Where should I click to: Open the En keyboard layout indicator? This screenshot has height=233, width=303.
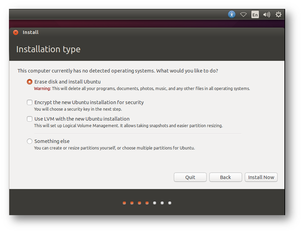[255, 14]
